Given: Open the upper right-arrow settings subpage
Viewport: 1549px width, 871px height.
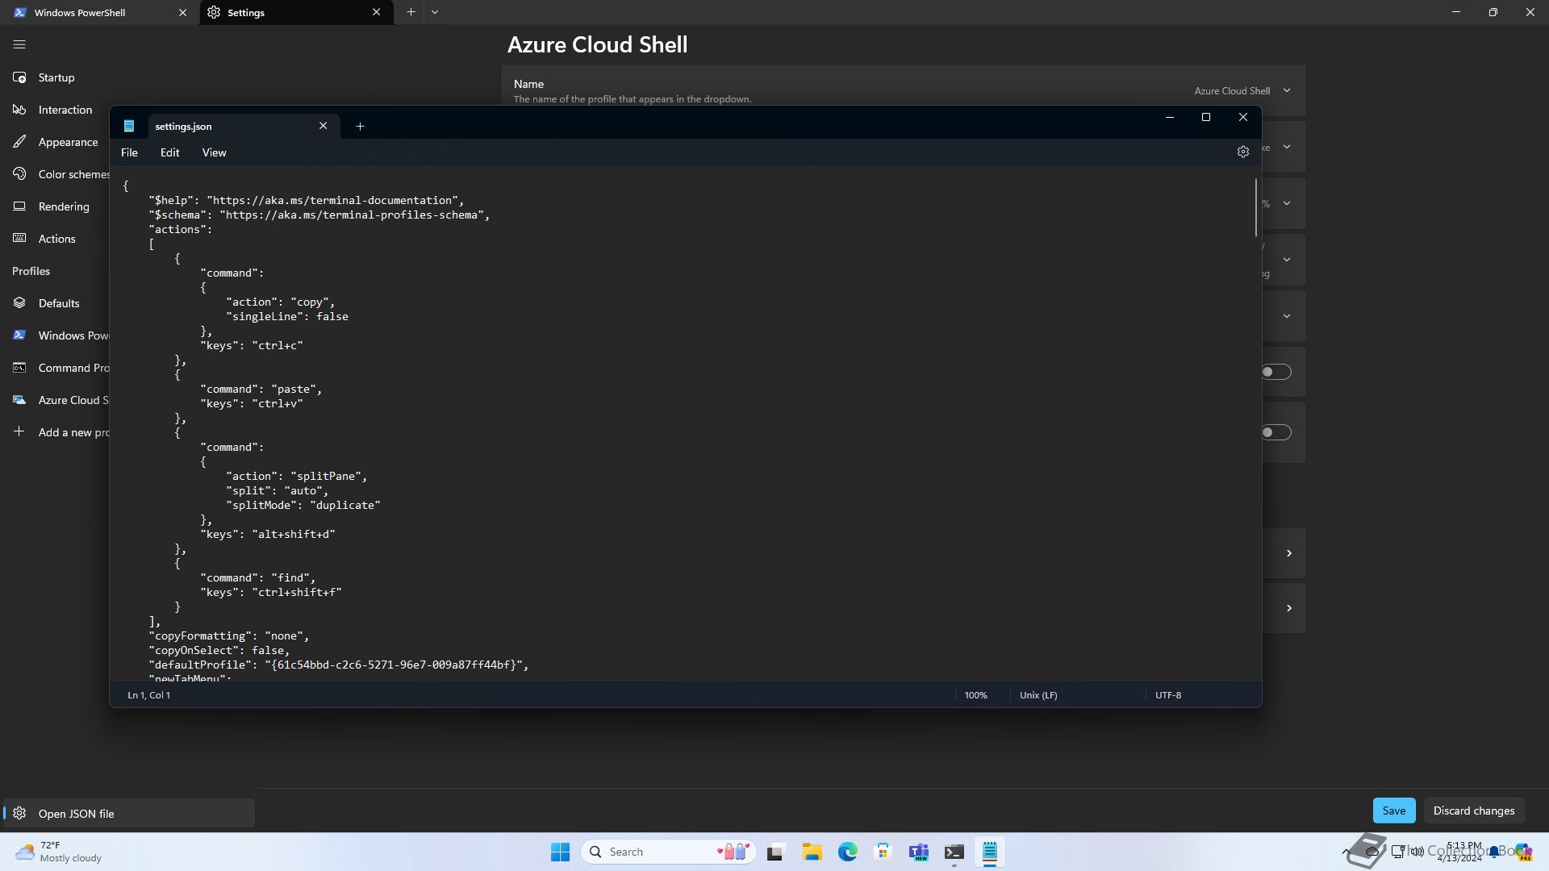Looking at the screenshot, I should [1288, 553].
